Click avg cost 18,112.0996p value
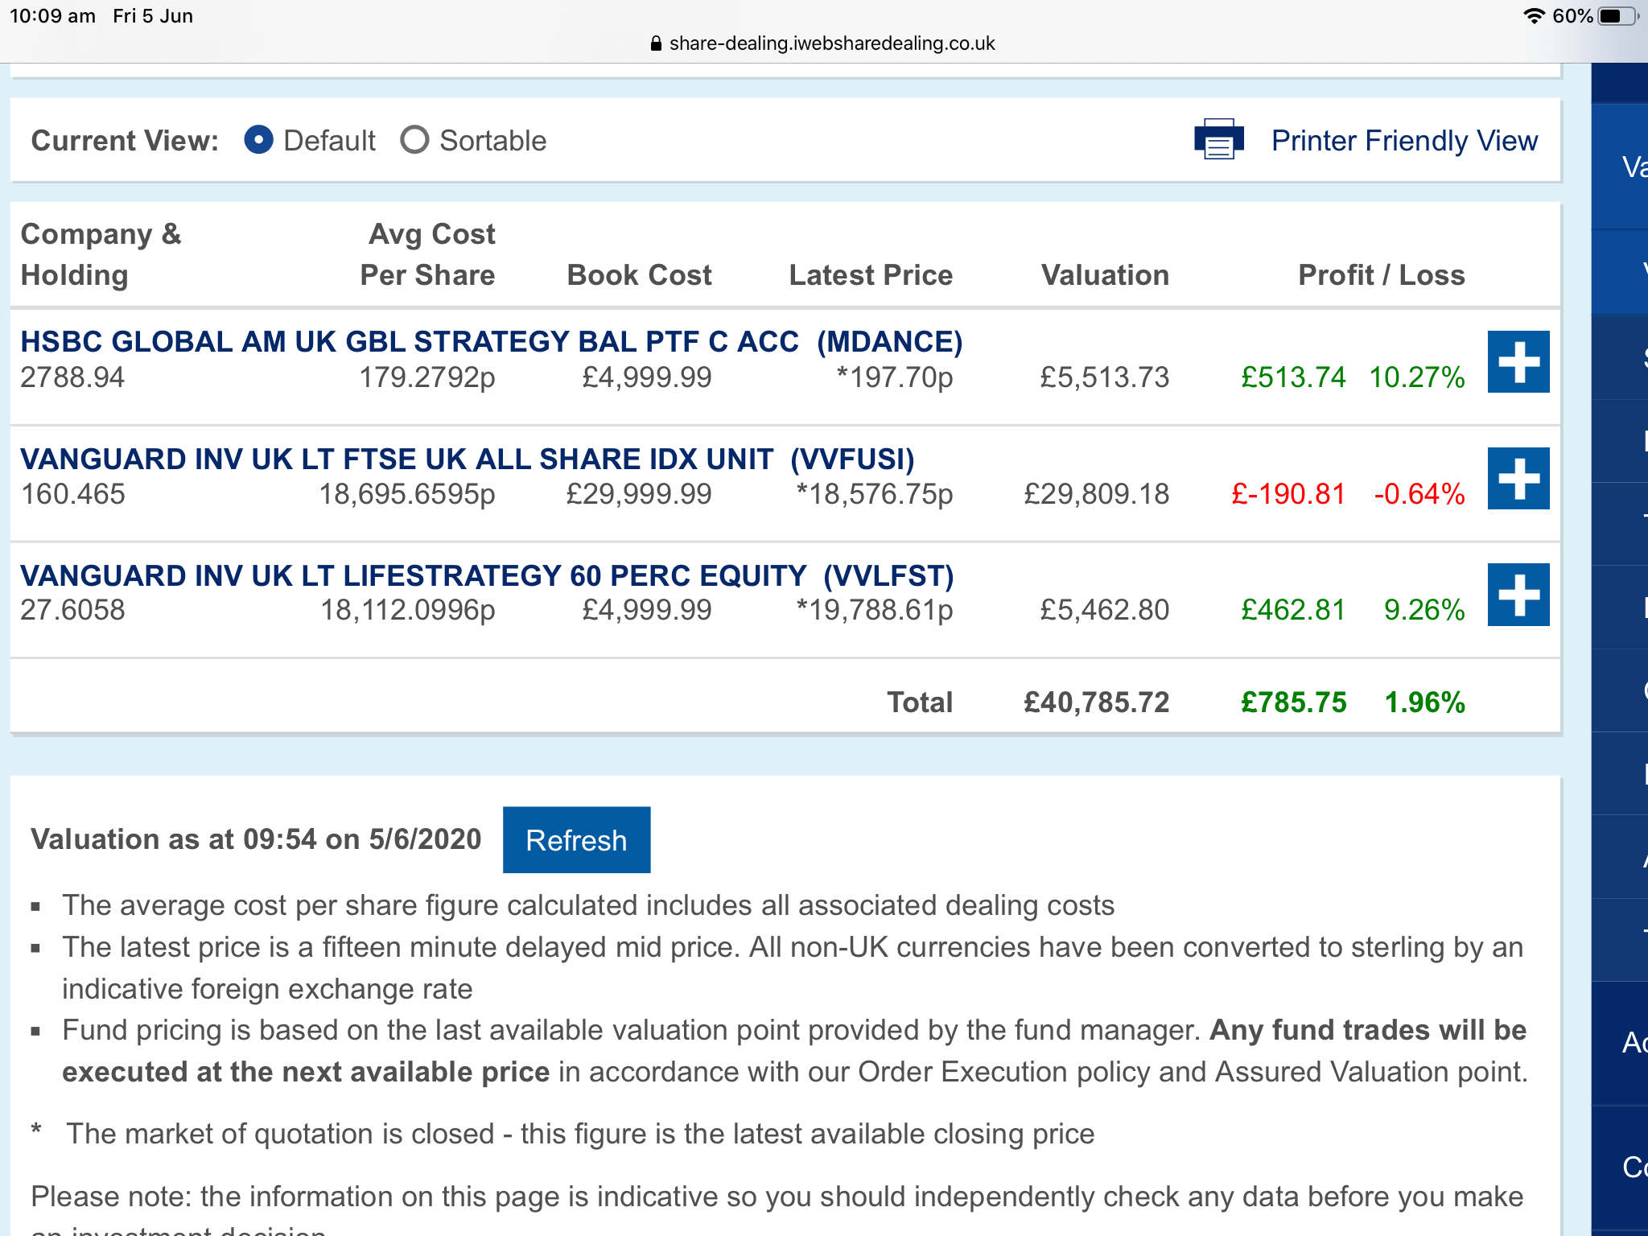1648x1236 pixels. [407, 610]
